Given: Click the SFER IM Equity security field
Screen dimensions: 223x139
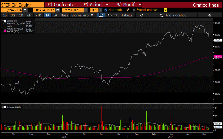Looking at the screenshot, I should tap(22, 5).
